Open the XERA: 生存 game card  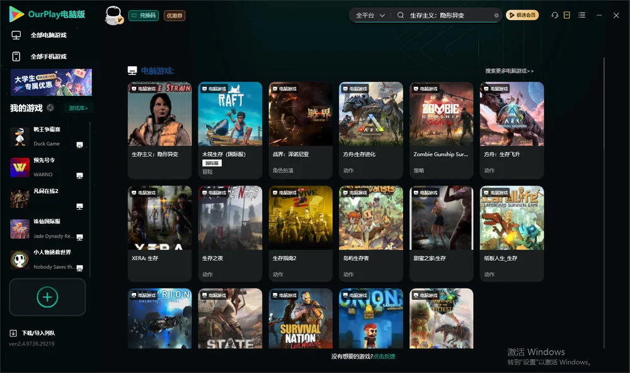coord(160,234)
